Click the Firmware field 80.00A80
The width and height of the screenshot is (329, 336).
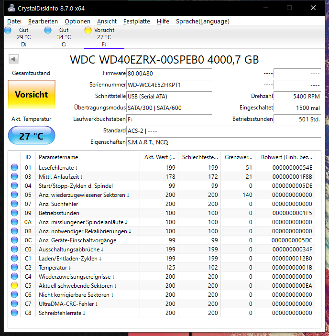169,74
